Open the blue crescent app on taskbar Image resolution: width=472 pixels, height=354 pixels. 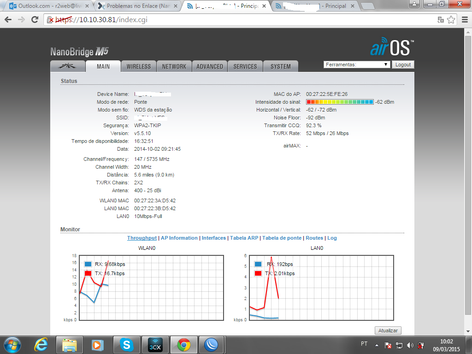click(x=211, y=345)
